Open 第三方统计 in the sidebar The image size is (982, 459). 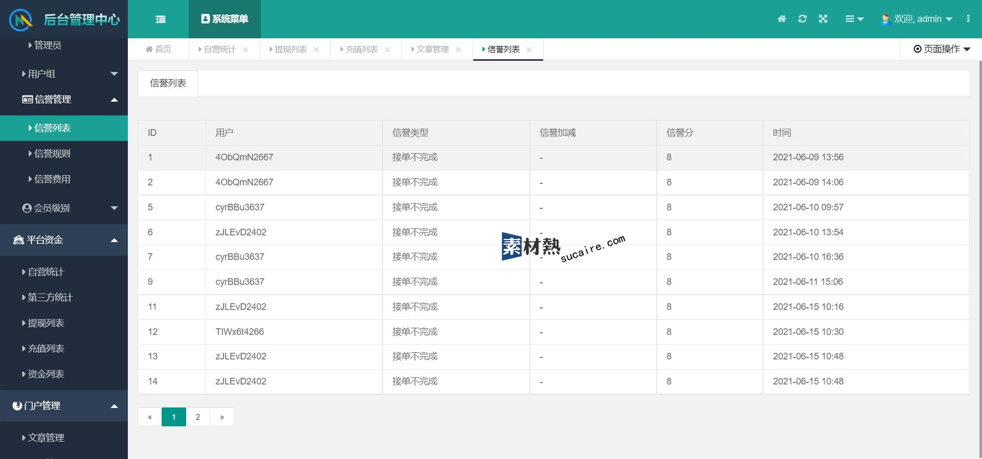[x=64, y=297]
